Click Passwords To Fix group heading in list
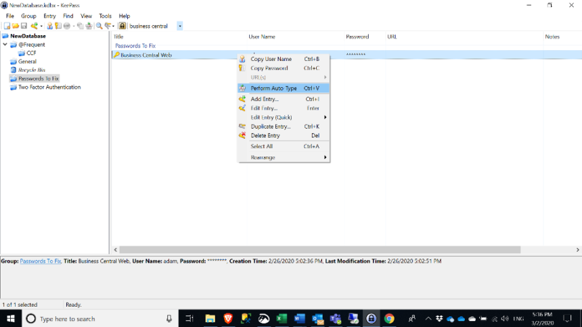This screenshot has width=582, height=327. click(x=135, y=46)
